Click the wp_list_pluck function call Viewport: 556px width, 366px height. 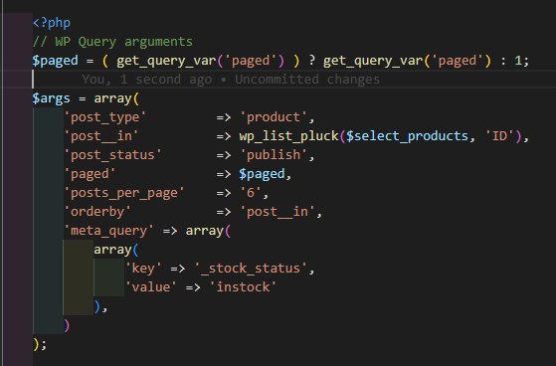point(289,136)
